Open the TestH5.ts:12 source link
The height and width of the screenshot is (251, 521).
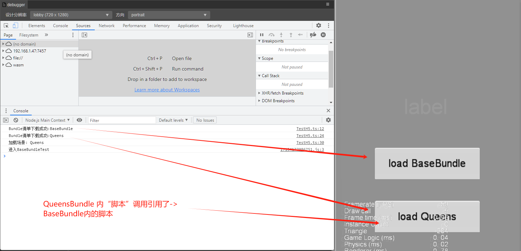click(310, 129)
